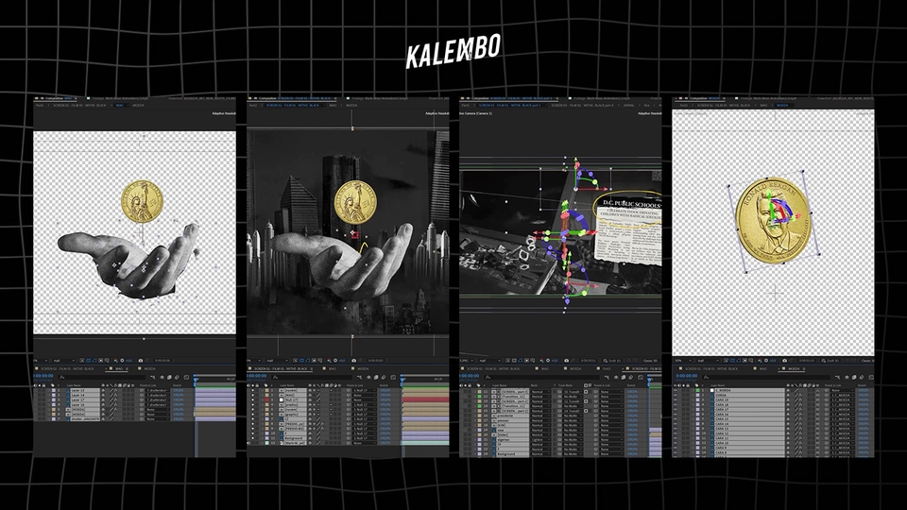Hide Null 17 layer in city skyline timeline
The image size is (907, 510).
point(253,400)
